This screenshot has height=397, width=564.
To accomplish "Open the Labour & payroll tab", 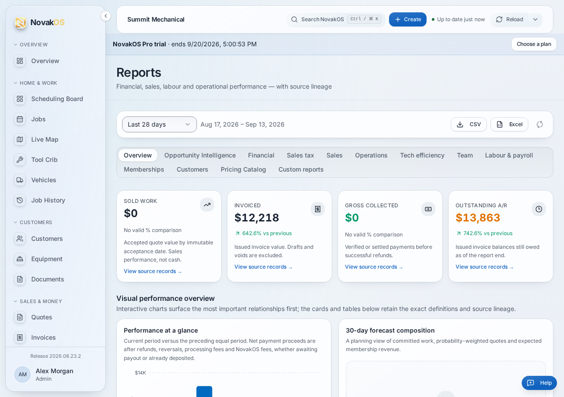I will tap(509, 155).
